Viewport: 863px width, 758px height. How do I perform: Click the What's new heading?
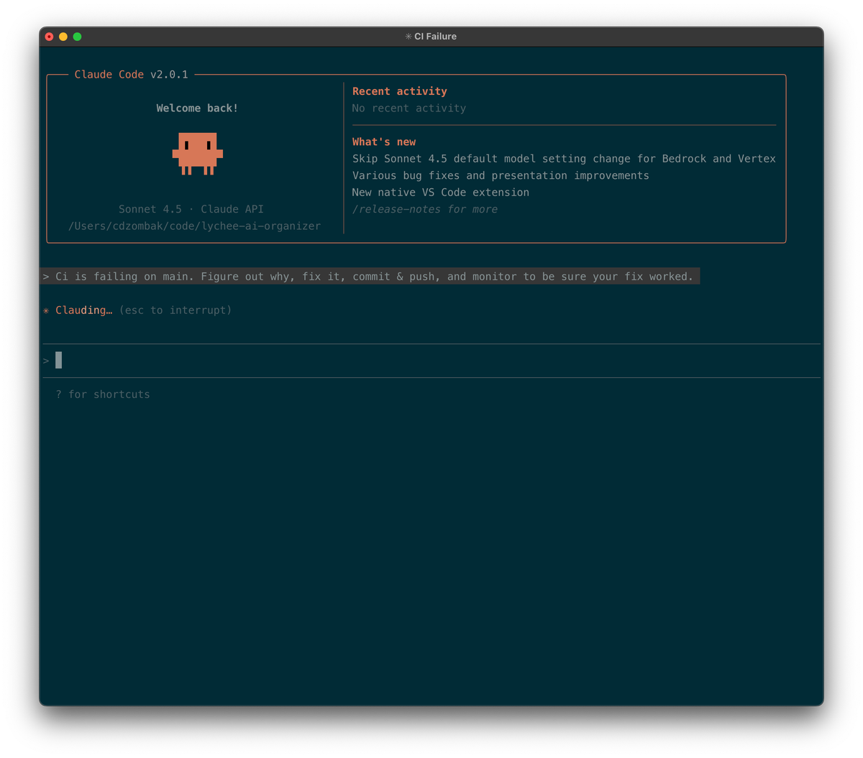(384, 142)
